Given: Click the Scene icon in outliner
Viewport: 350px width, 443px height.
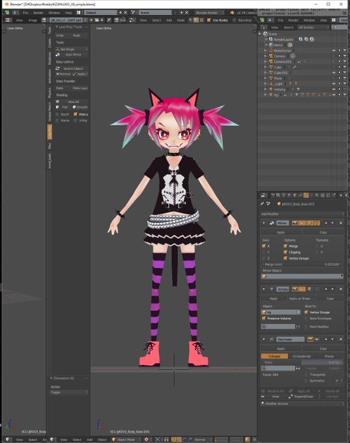Looking at the screenshot, I should click(x=265, y=34).
